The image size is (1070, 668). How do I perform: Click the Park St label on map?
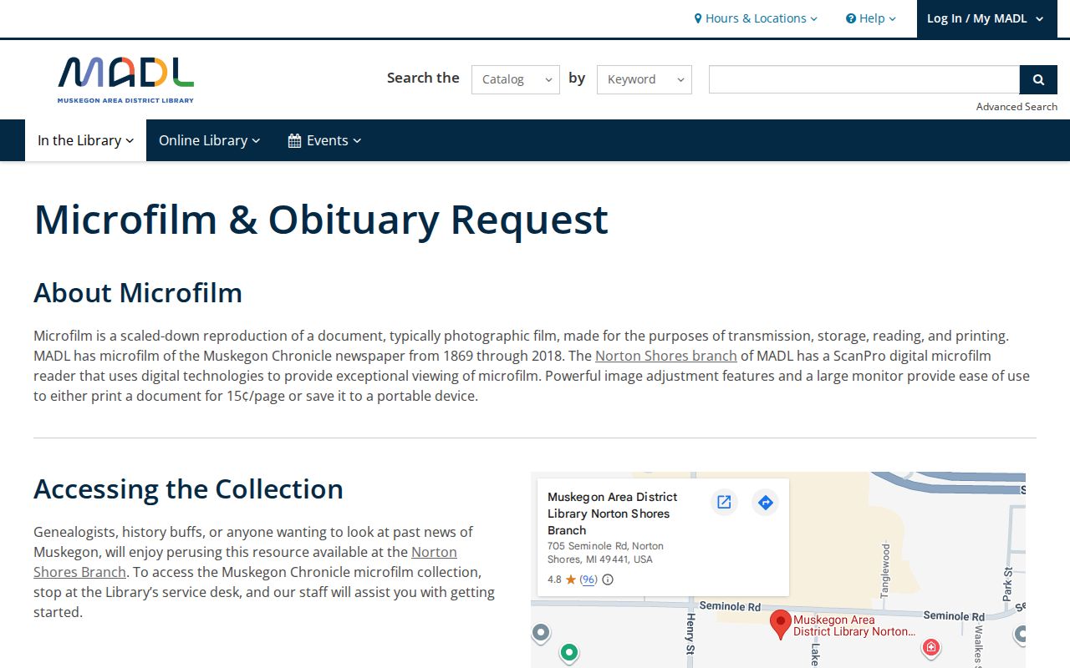point(1008,584)
